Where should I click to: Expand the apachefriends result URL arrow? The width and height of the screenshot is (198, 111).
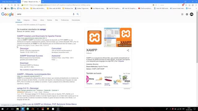[46, 38]
